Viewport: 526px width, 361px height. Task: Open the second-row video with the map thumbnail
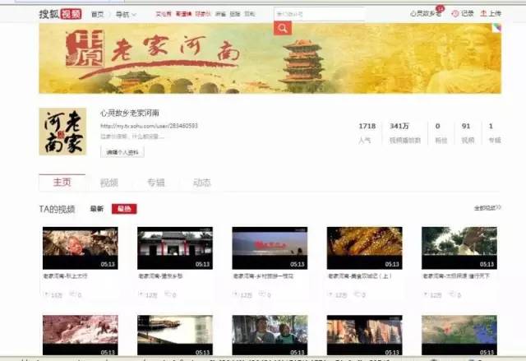point(459,336)
